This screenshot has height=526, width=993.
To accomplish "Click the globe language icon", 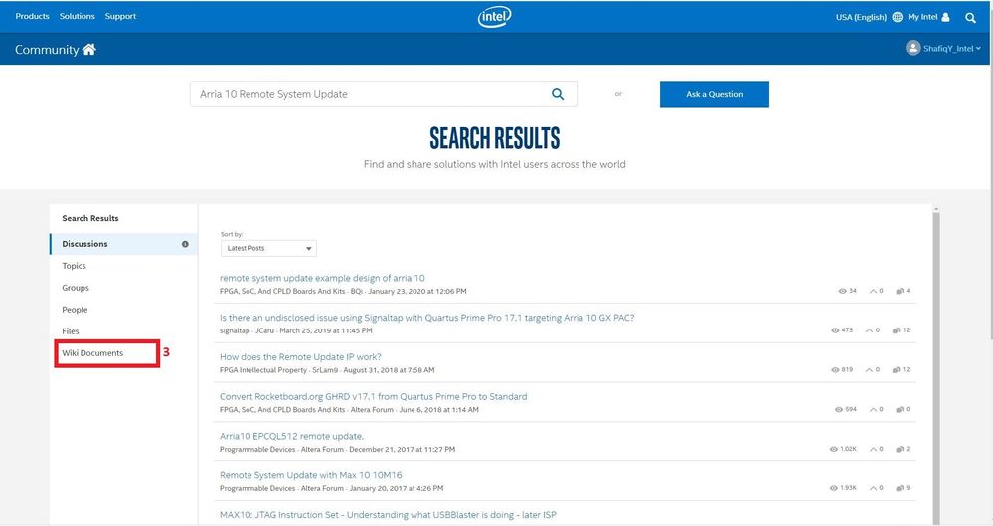I will point(897,17).
